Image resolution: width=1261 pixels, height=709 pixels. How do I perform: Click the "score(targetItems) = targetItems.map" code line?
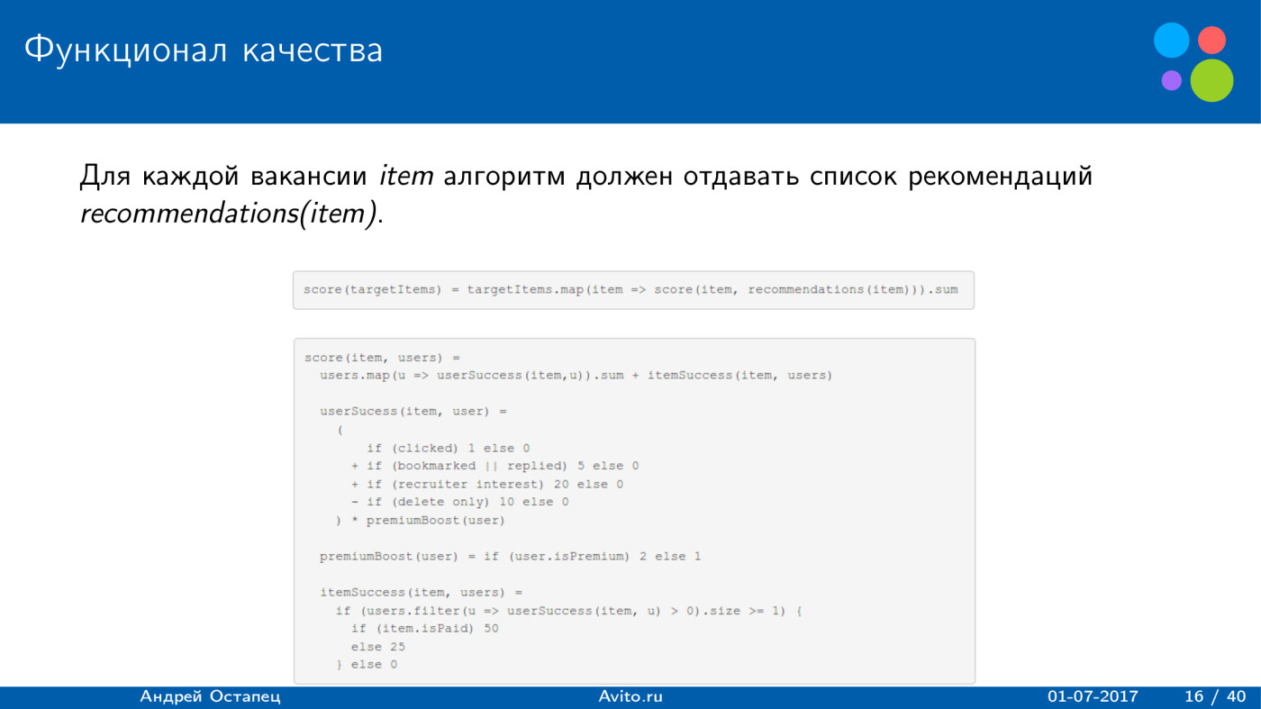pyautogui.click(x=630, y=290)
